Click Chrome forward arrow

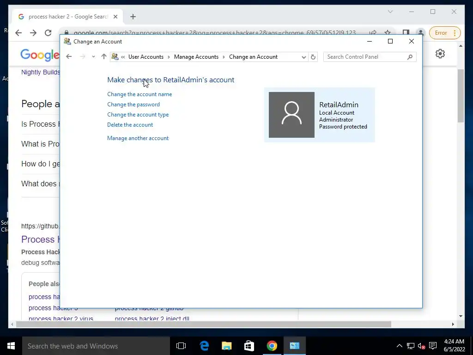[x=33, y=33]
